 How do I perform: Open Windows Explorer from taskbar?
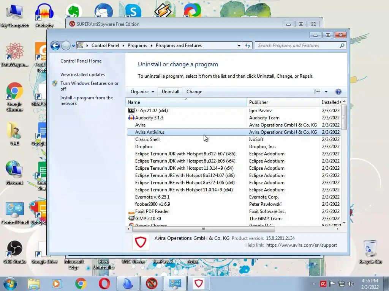(34, 284)
